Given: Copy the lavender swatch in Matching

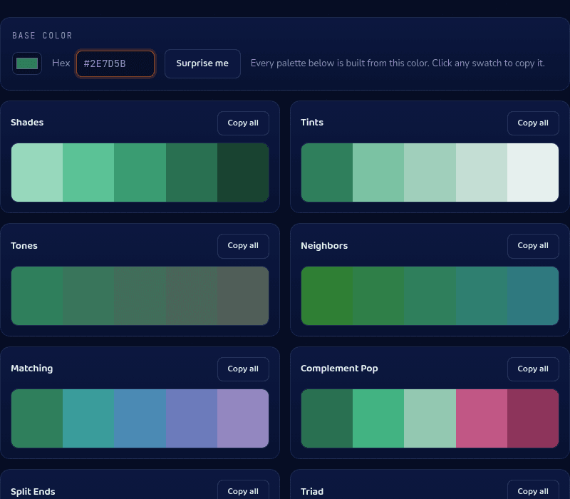Looking at the screenshot, I should 243,418.
